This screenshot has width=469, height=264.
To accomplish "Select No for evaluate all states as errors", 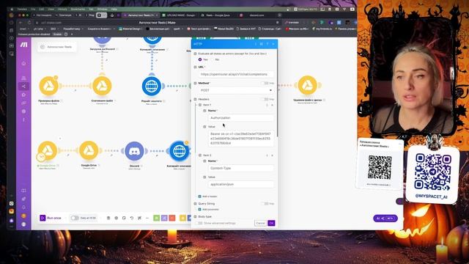I will tap(212, 59).
